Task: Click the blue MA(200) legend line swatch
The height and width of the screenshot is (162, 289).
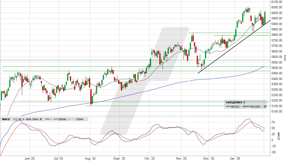Action: point(247,107)
